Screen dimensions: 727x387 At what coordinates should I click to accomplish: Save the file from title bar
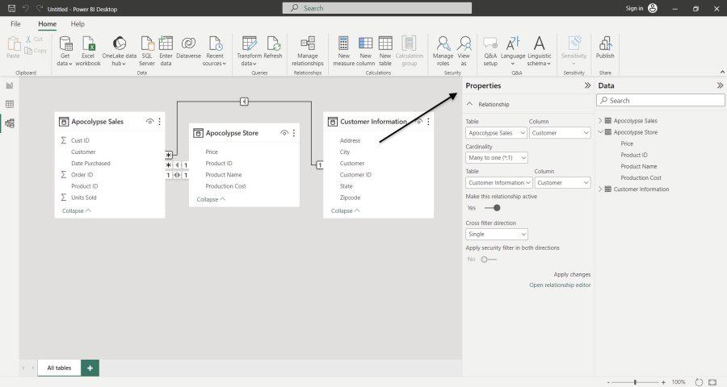coord(11,8)
